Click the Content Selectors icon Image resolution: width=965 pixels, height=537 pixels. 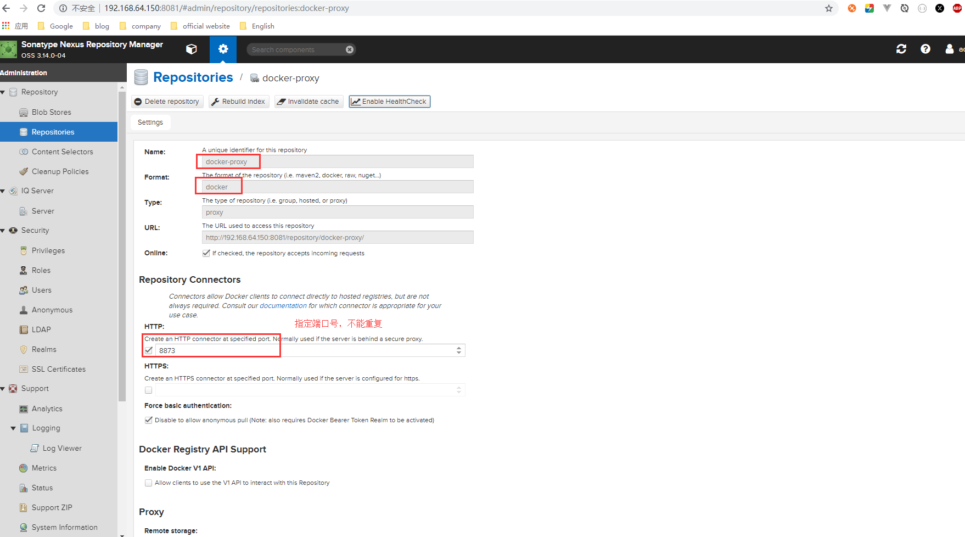click(x=24, y=152)
